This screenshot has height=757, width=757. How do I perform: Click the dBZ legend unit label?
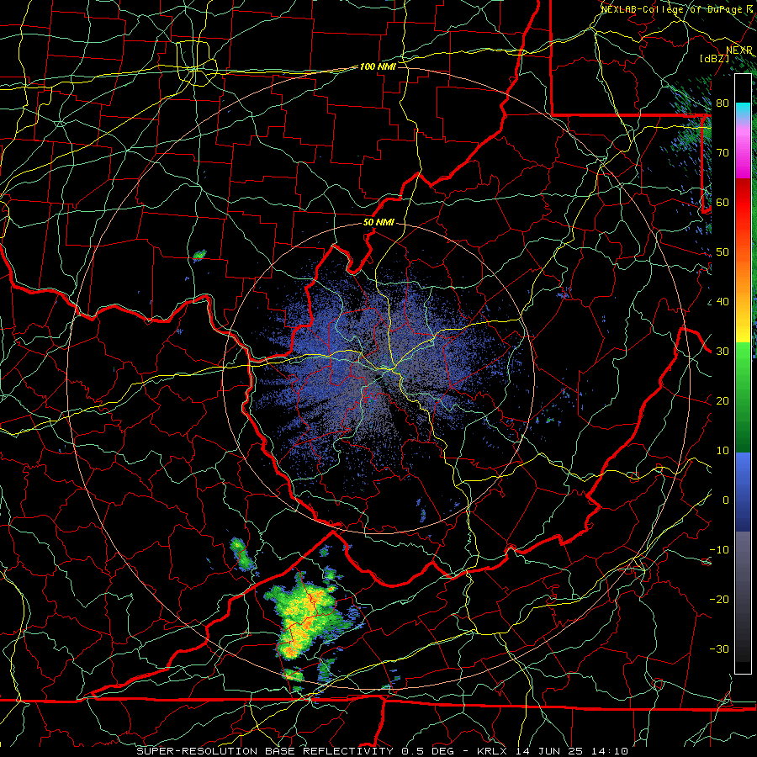[x=714, y=59]
